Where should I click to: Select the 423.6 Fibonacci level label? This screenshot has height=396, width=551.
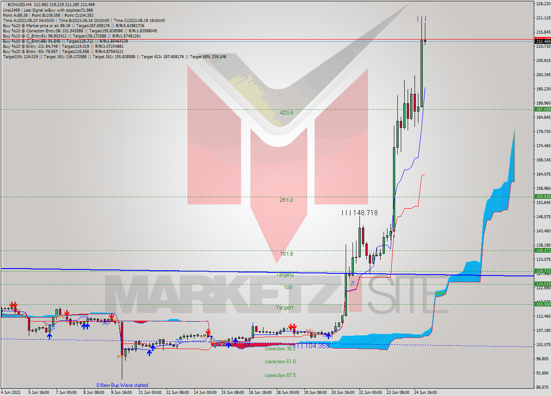(286, 113)
